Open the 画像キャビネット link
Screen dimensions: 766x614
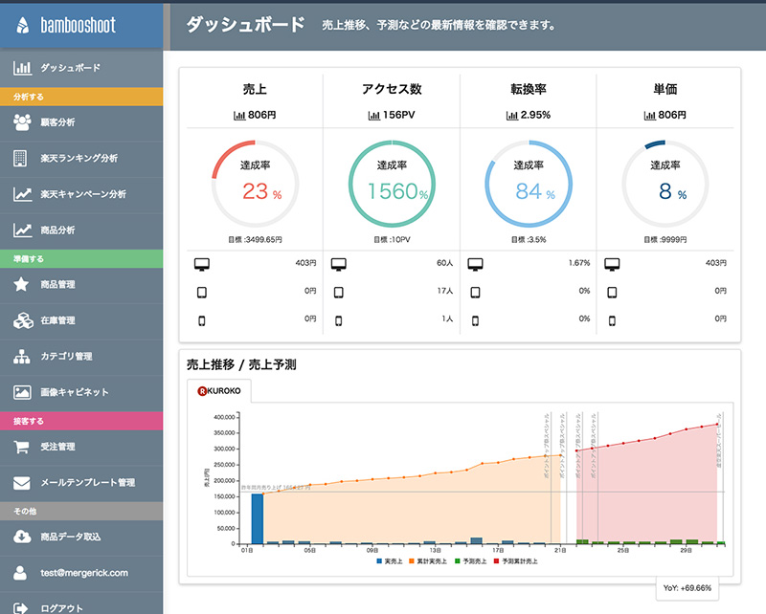(74, 392)
